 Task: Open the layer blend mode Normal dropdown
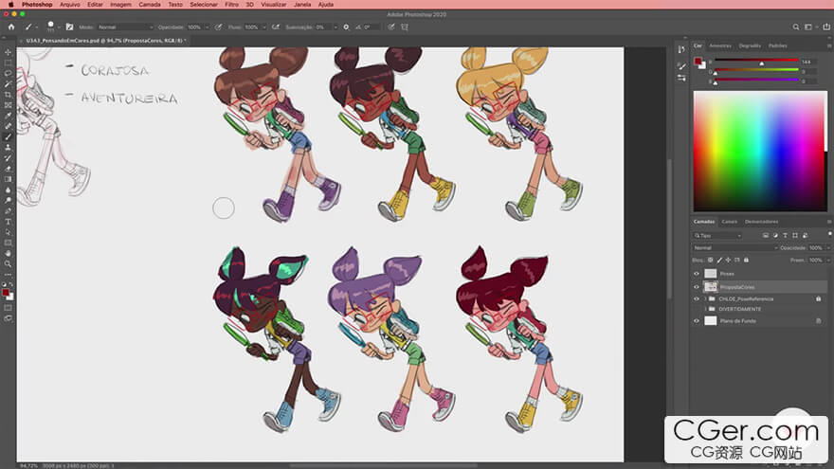click(735, 248)
